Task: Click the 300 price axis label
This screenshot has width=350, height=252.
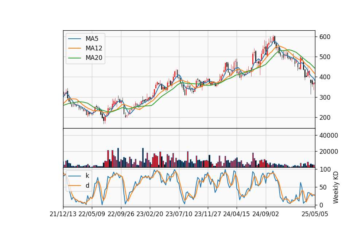Action: coord(325,98)
